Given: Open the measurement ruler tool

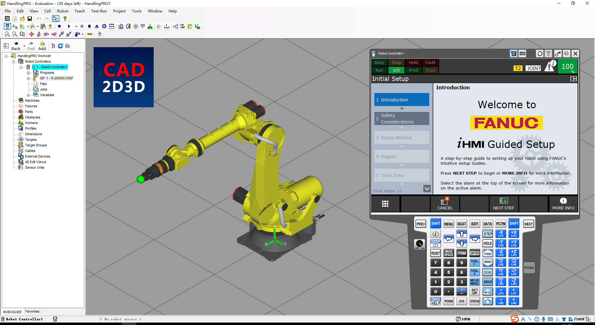Looking at the screenshot, I should pyautogui.click(x=90, y=34).
